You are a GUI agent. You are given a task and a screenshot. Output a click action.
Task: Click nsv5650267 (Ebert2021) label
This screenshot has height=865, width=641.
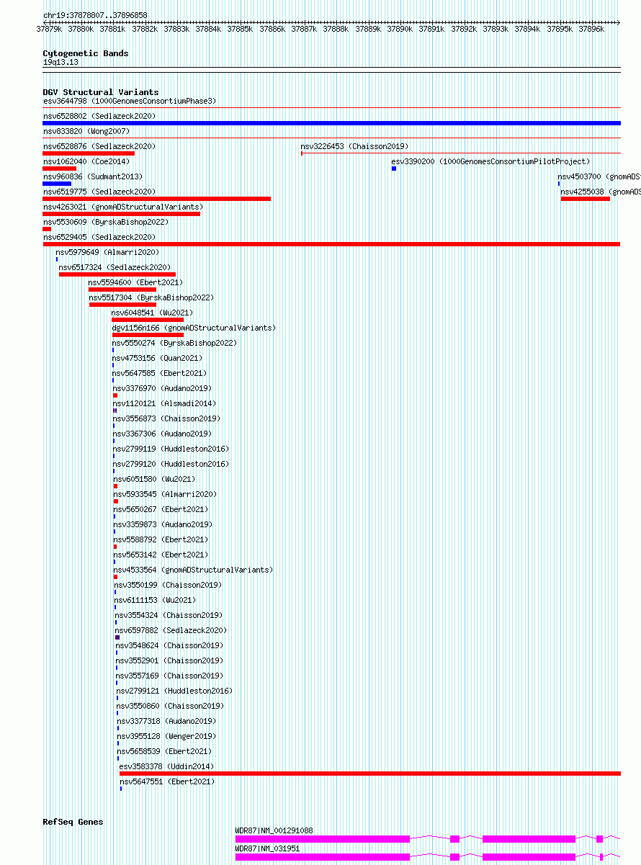[x=161, y=510]
